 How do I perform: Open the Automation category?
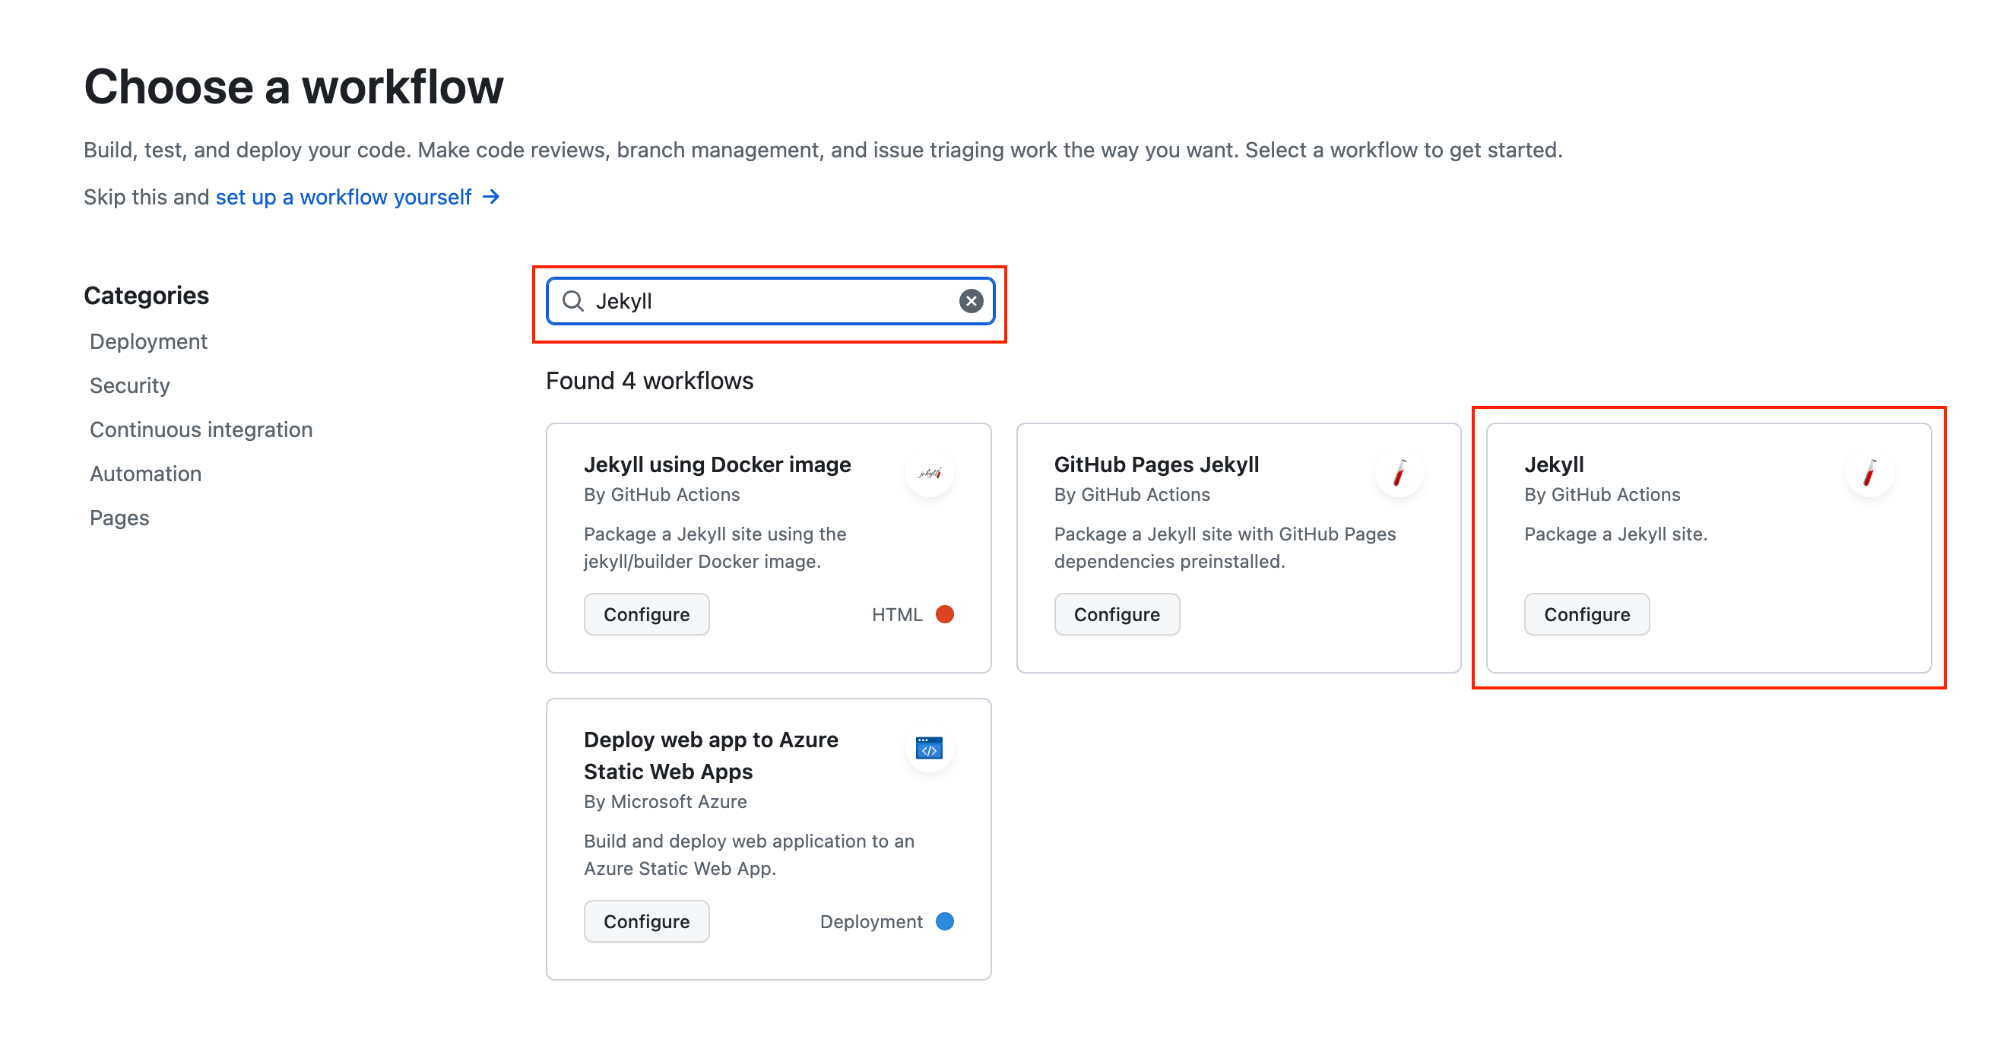[145, 474]
